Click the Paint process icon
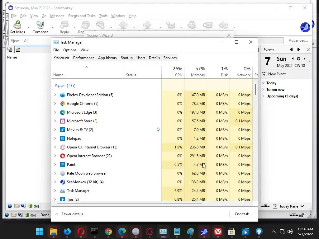The width and height of the screenshot is (319, 239). pyautogui.click(x=62, y=165)
